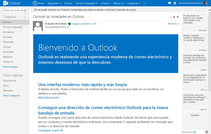Open the settings gear in header
Viewport: 211px width, 134px height.
pos(175,3)
